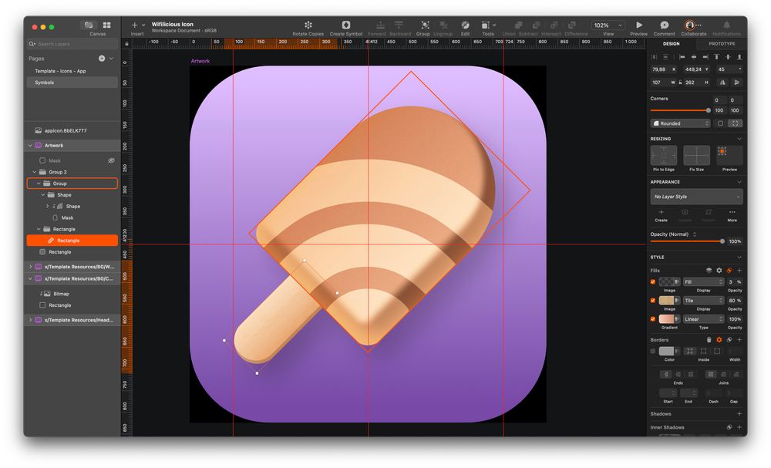Open the No Layer Style dropdown
This screenshot has width=771, height=468.
696,197
